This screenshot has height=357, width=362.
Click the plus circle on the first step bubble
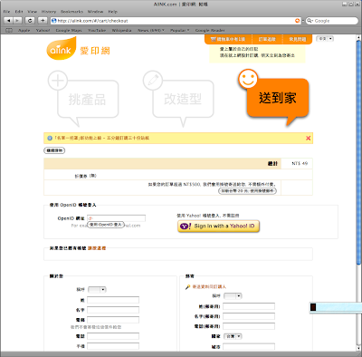58,81
